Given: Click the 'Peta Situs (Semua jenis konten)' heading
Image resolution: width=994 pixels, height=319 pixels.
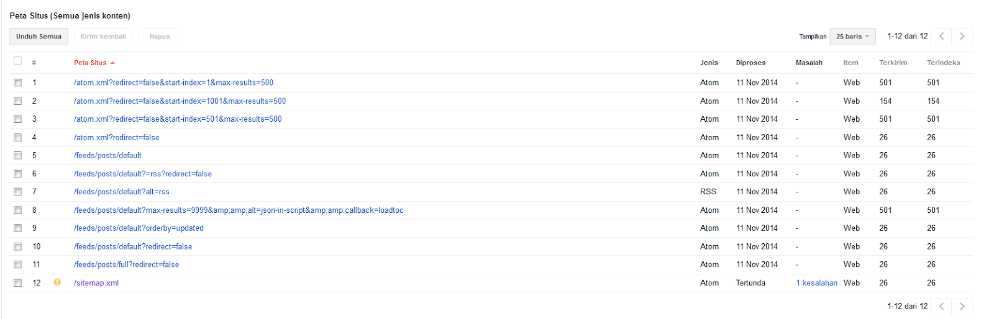Looking at the screenshot, I should coord(70,16).
